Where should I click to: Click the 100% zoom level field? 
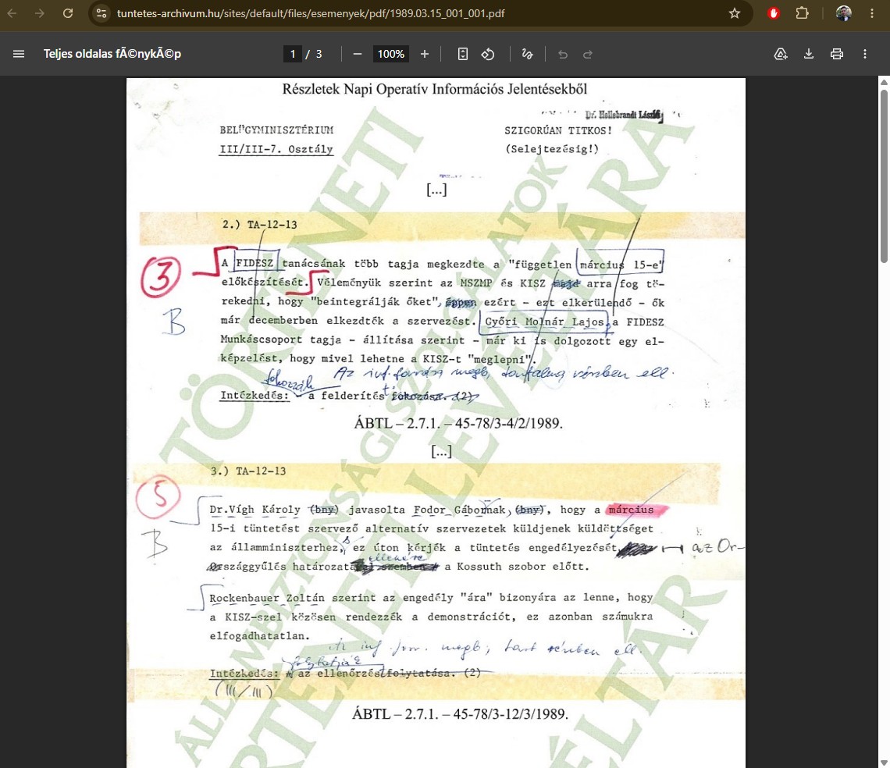(x=391, y=54)
